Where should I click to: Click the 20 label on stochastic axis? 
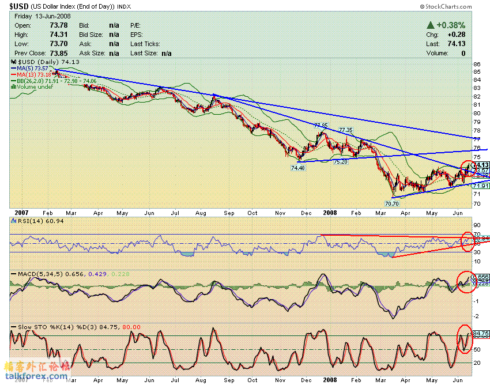click(477, 363)
